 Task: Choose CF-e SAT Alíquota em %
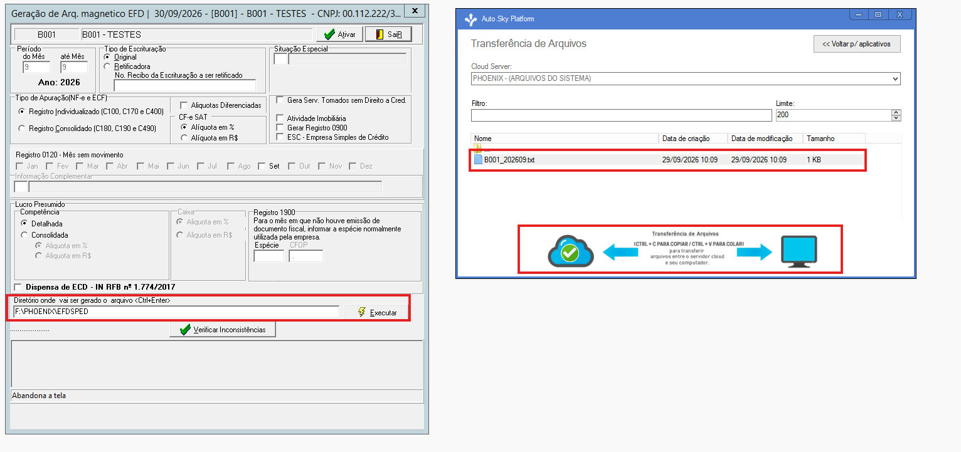click(x=184, y=127)
